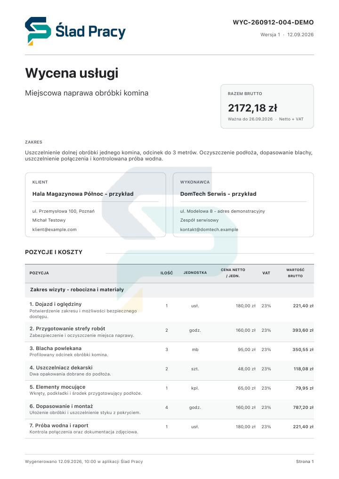This screenshot has width=339, height=479.
Task: Click description Dwa opakowania dobrane do podłoża
Action: (70, 374)
